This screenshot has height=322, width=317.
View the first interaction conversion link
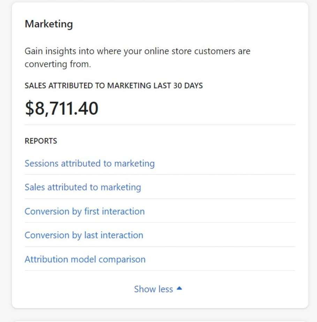pyautogui.click(x=84, y=212)
